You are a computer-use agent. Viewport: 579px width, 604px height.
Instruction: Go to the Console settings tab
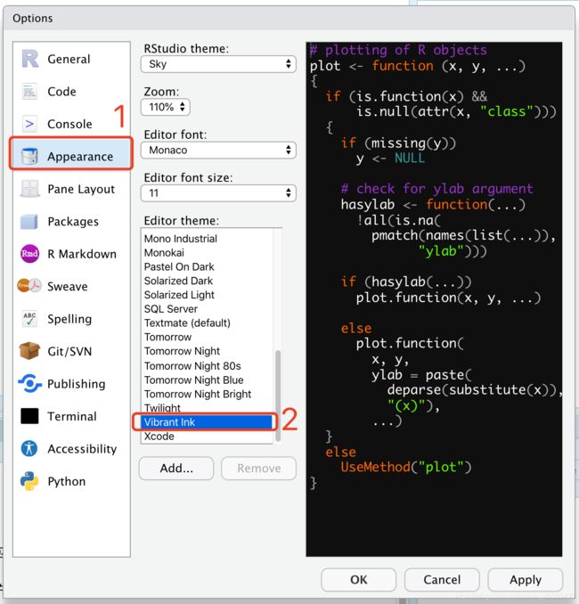71,124
